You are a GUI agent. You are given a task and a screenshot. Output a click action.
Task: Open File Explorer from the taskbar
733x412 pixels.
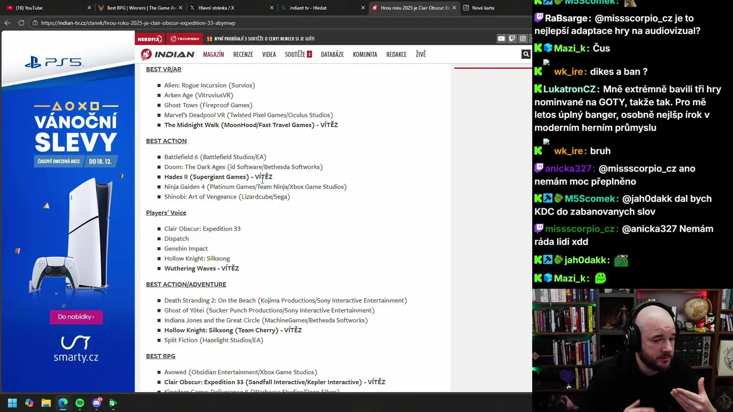pos(46,403)
